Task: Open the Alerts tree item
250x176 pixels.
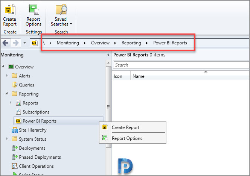Action: [x=24, y=76]
